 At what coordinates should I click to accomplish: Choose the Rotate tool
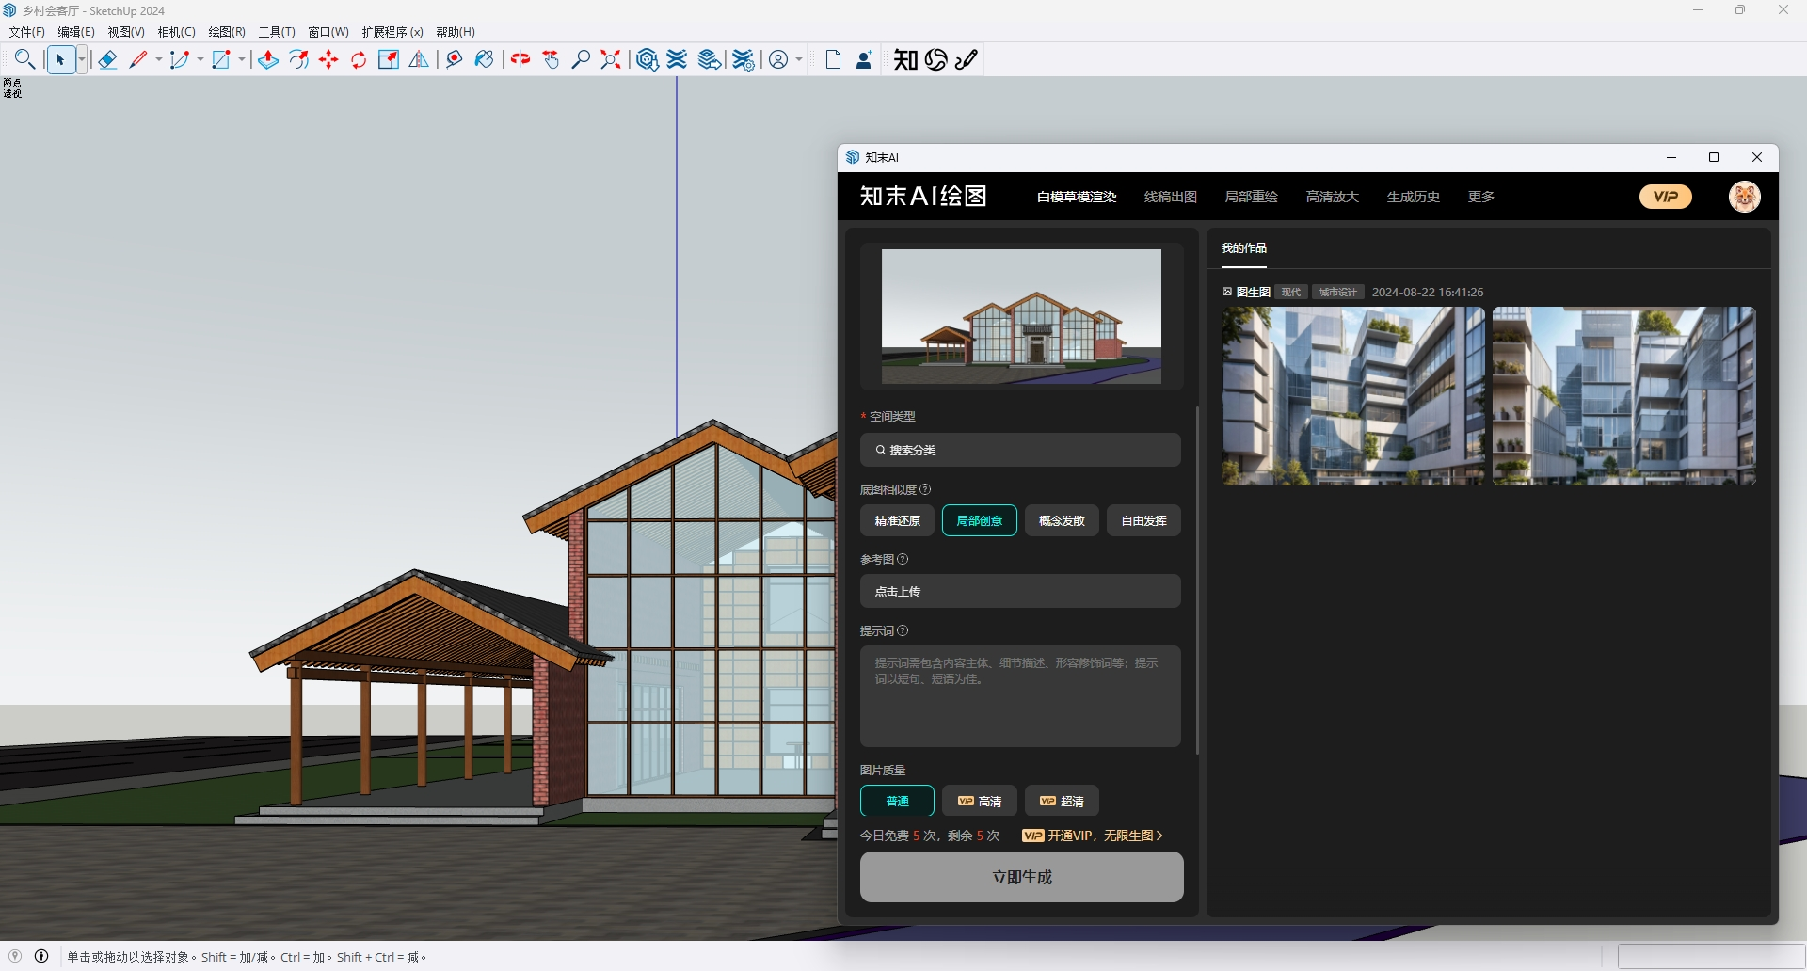pos(359,60)
